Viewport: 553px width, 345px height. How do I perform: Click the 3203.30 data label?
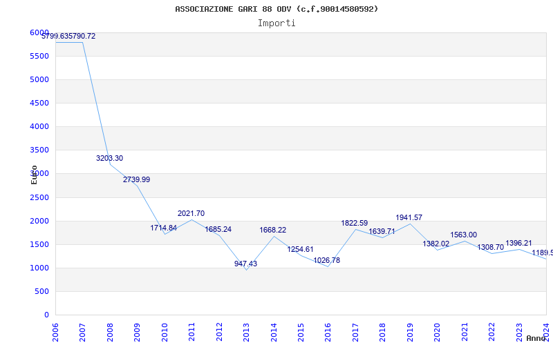(x=110, y=159)
